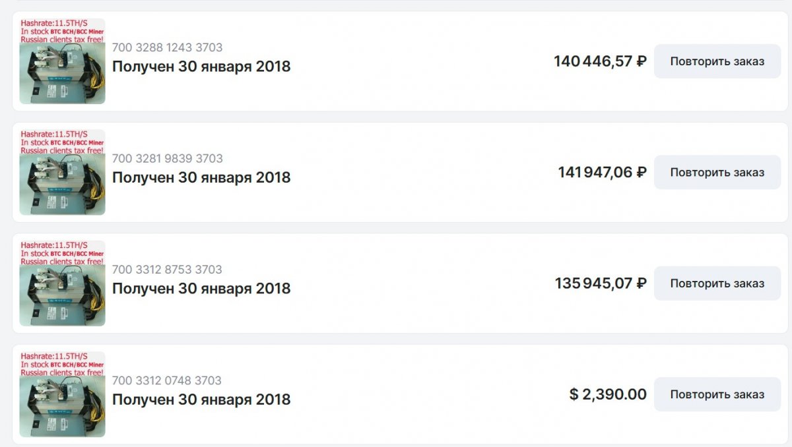Open 'Получен 30 января 2018' status of order 700 3312 8753 3703
792x447 pixels.
click(x=201, y=288)
